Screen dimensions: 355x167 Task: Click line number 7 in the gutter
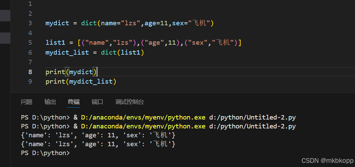coord(30,62)
